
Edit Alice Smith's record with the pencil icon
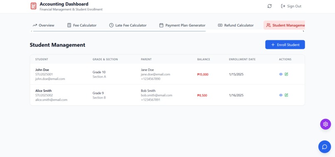click(x=286, y=95)
